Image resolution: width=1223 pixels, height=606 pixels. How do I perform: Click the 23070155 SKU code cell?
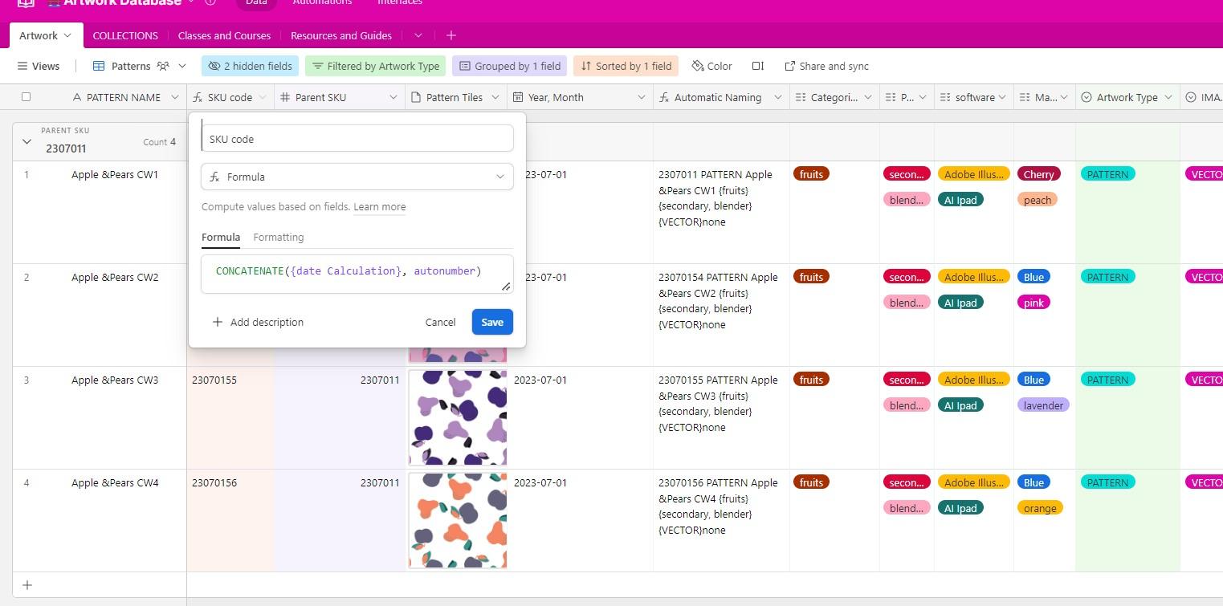click(230, 417)
